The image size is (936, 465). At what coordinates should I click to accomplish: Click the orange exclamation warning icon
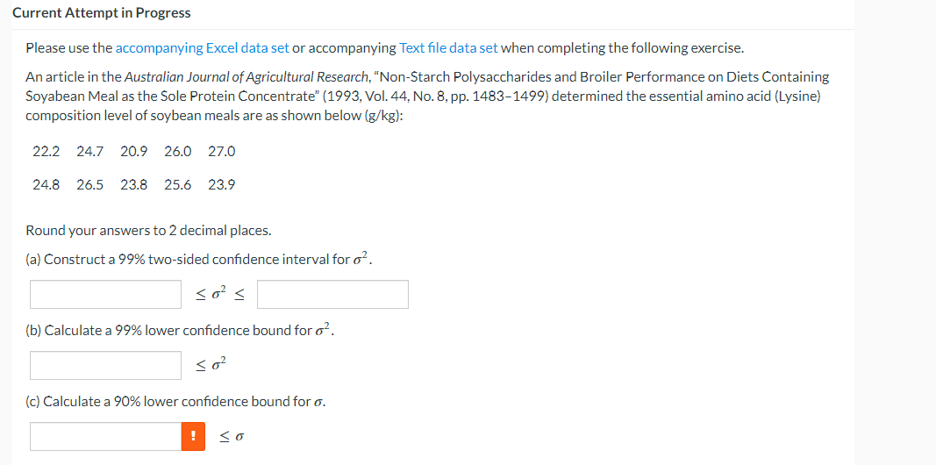coord(193,436)
